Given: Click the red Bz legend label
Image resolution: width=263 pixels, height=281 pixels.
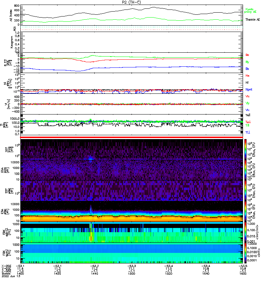Looking at the screenshot, I should pyautogui.click(x=248, y=55).
